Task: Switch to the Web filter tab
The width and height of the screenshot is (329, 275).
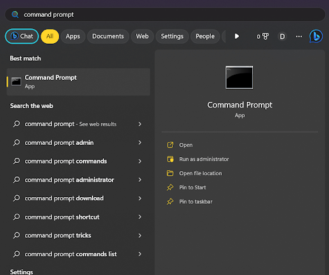Action: [x=142, y=36]
